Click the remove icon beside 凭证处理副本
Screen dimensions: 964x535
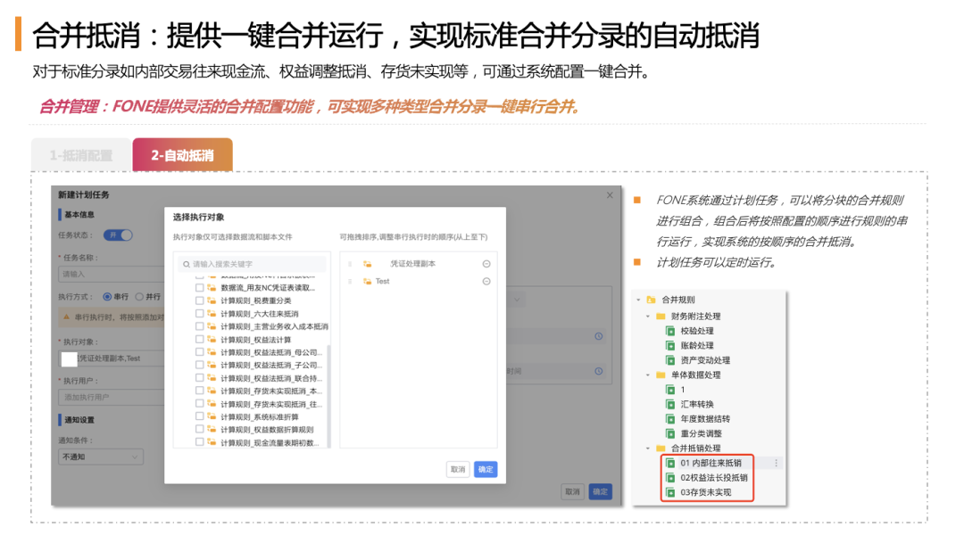point(486,264)
